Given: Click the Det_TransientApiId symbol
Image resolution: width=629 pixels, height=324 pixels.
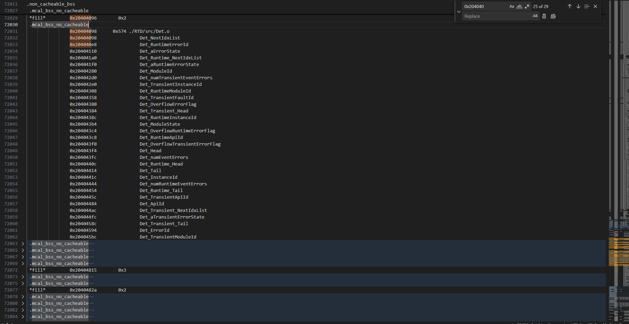Looking at the screenshot, I should tap(164, 197).
